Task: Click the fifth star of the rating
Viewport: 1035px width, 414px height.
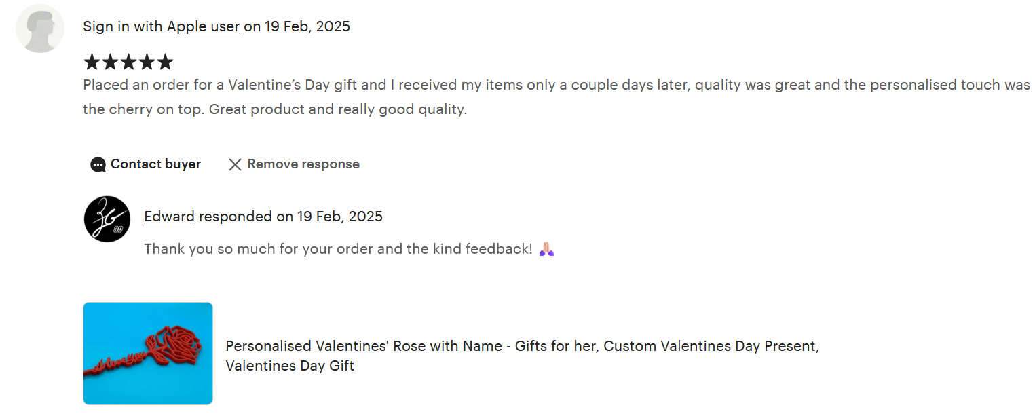Action: [165, 62]
